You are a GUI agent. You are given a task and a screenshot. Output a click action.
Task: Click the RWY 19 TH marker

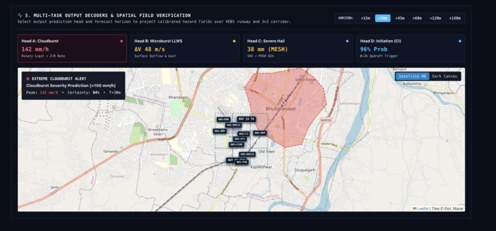246,119
